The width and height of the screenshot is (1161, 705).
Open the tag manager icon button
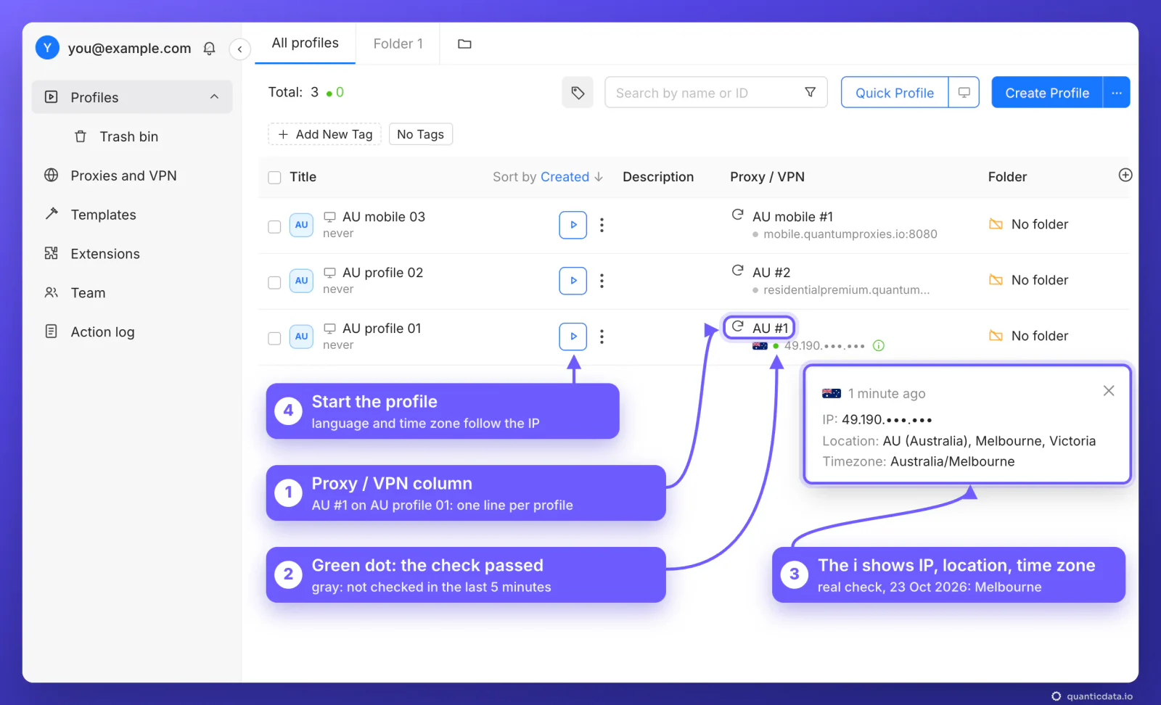(x=578, y=93)
